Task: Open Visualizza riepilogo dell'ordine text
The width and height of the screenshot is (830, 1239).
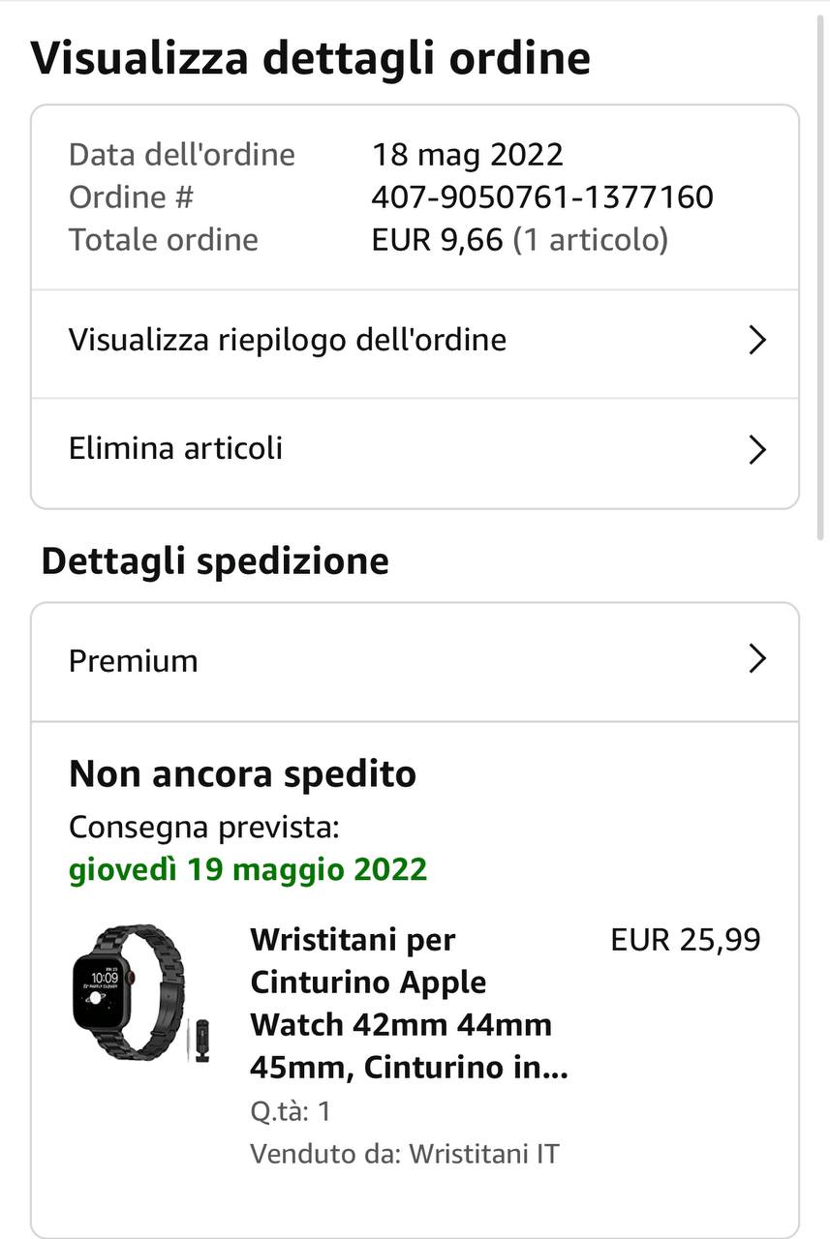Action: 287,341
